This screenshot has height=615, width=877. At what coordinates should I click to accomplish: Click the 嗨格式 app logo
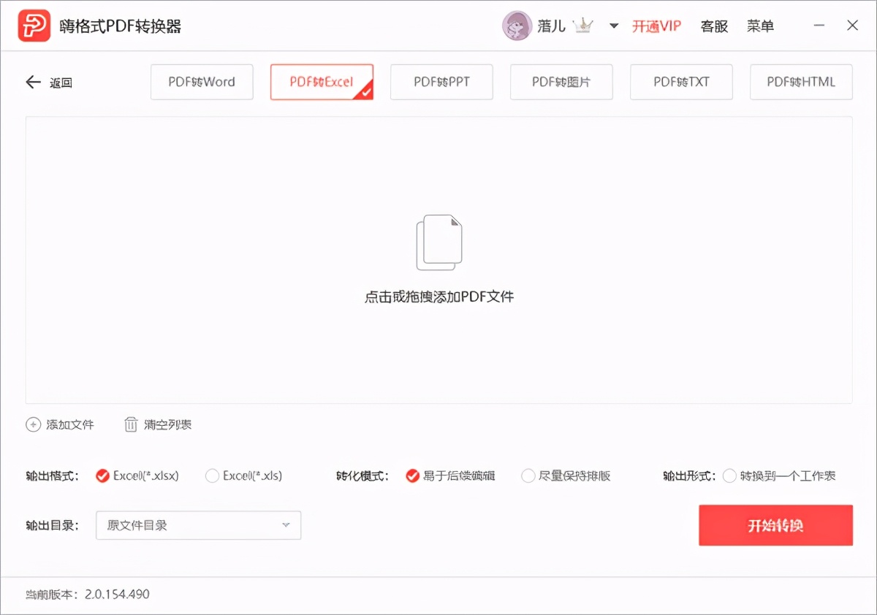pos(34,24)
